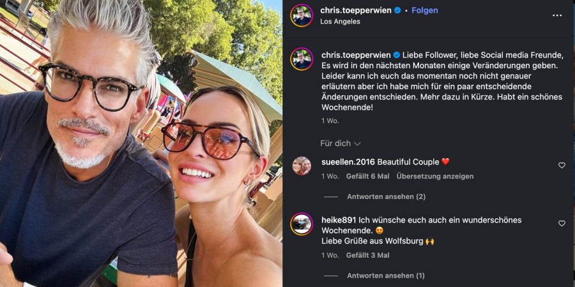
Task: Open chris.toepperwien username in header
Action: pyautogui.click(x=356, y=11)
